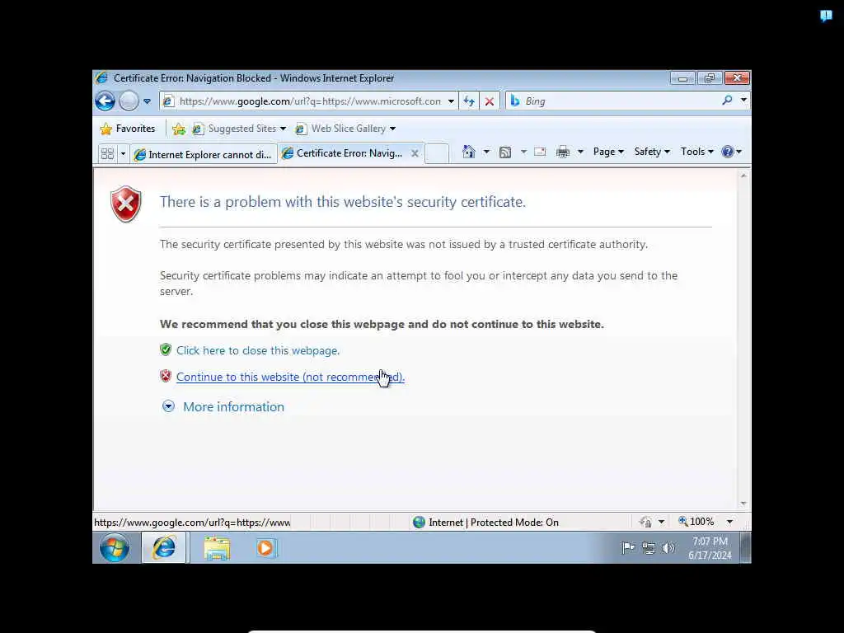Select the Certificate Error: Navig... tab
Viewport: 844px width, 633px height.
[x=350, y=153]
